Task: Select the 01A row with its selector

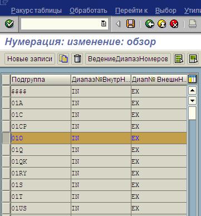Action: click(x=6, y=103)
